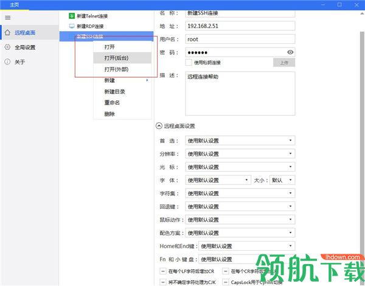Open the 新建 submenu in context menu
The image size is (365, 286).
click(x=122, y=80)
